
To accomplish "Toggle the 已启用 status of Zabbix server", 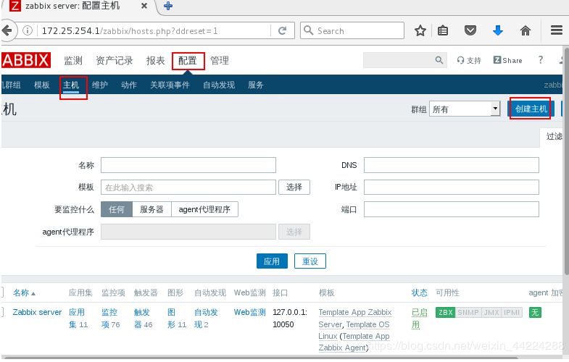I will tap(420, 318).
